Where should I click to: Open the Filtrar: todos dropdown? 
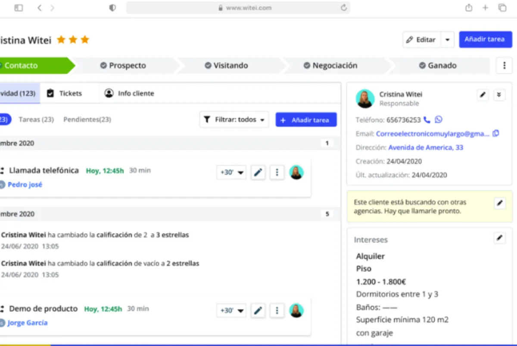[x=234, y=120]
